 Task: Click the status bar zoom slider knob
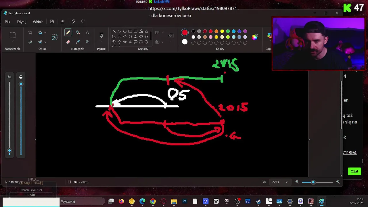313,182
